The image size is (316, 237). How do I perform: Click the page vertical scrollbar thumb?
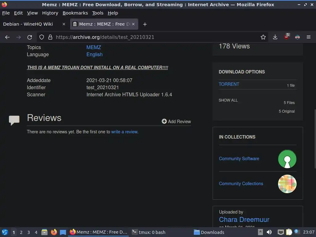point(315,139)
